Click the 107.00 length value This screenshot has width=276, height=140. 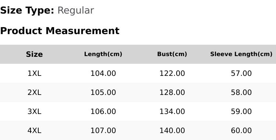103,130
